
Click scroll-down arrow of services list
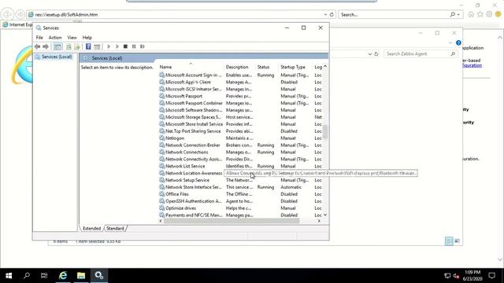pyautogui.click(x=325, y=215)
